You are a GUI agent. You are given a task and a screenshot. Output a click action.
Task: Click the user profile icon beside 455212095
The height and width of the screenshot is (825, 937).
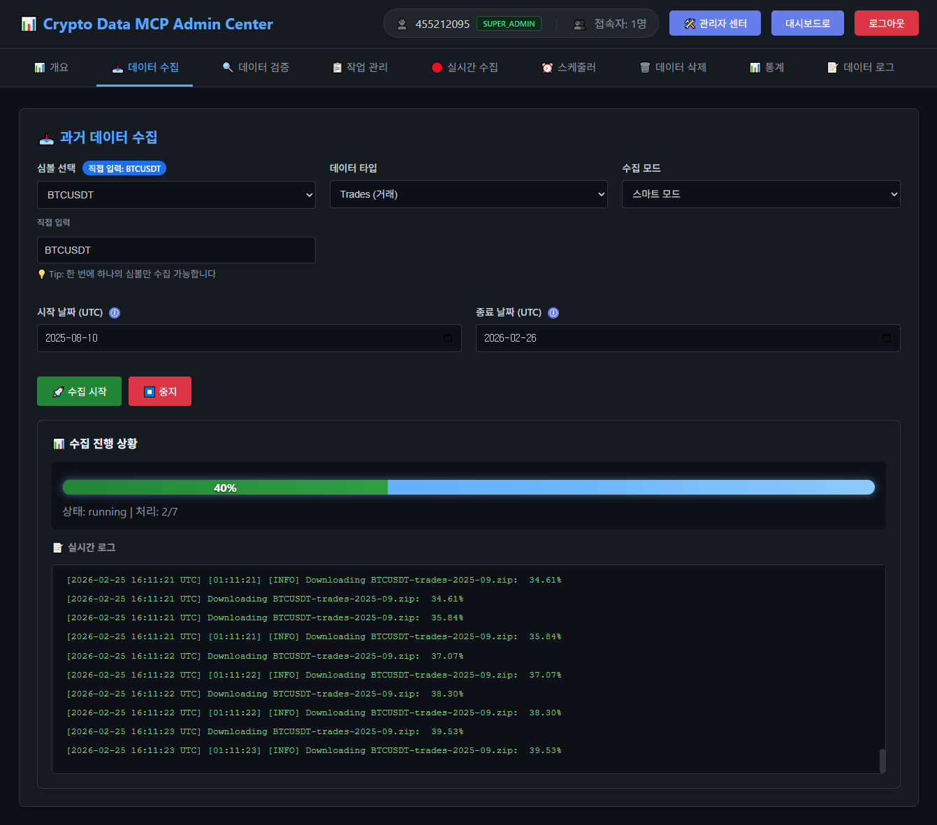402,24
